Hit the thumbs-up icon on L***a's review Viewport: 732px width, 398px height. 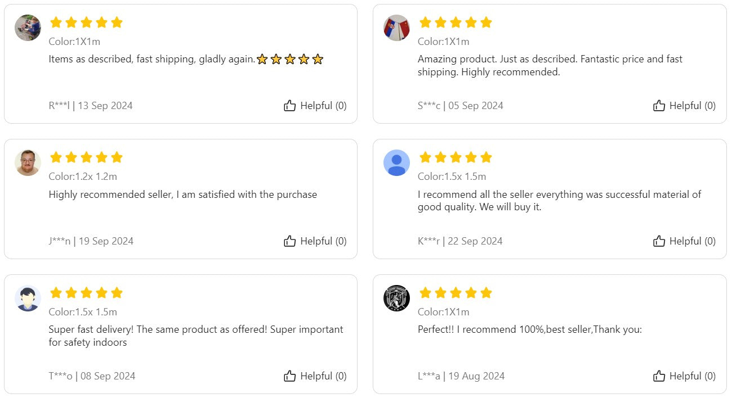(659, 376)
